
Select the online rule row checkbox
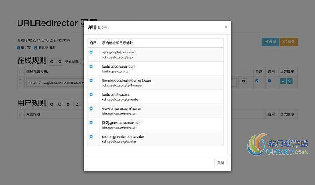[21, 81]
